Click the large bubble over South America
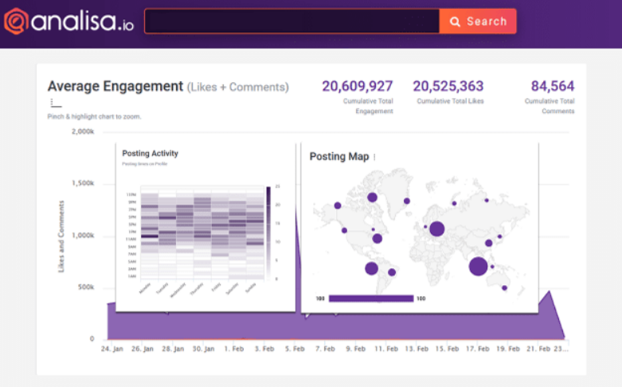 pos(371,268)
